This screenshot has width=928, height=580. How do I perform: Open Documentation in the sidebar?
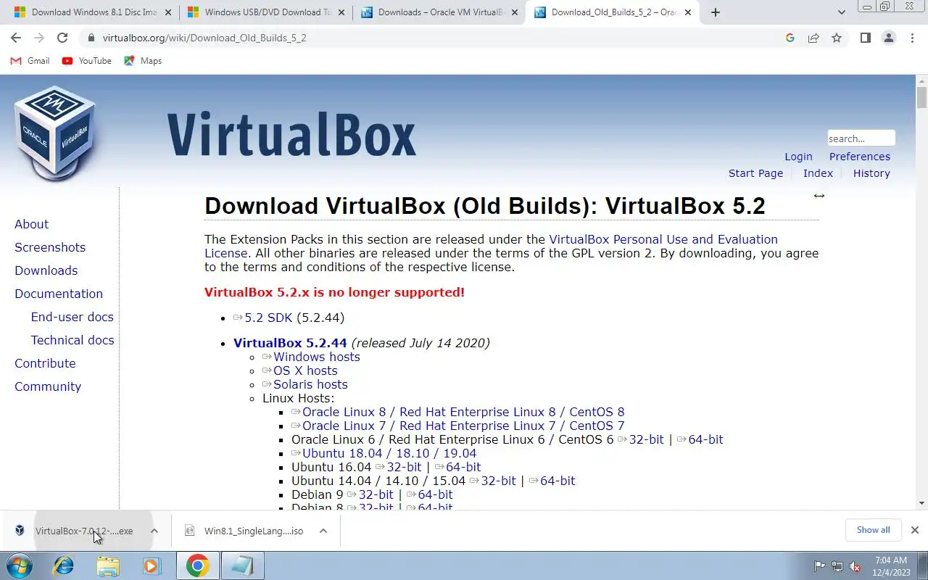pyautogui.click(x=59, y=294)
